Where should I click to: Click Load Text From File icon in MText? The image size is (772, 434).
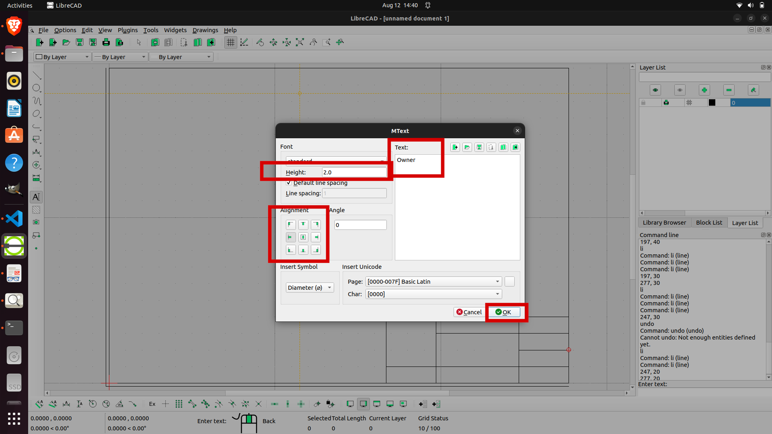(x=467, y=147)
